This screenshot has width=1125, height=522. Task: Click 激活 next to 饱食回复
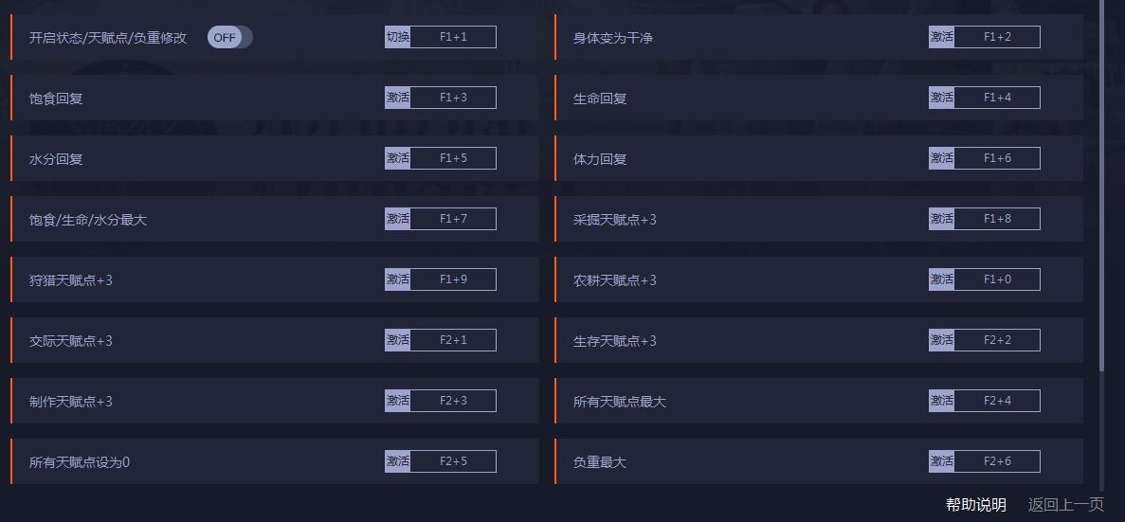pyautogui.click(x=398, y=98)
